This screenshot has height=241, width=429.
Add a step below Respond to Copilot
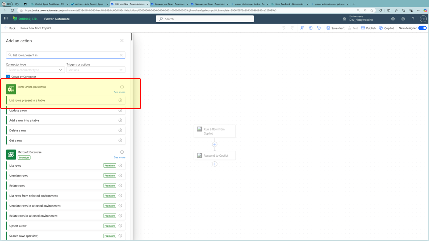coord(214,164)
